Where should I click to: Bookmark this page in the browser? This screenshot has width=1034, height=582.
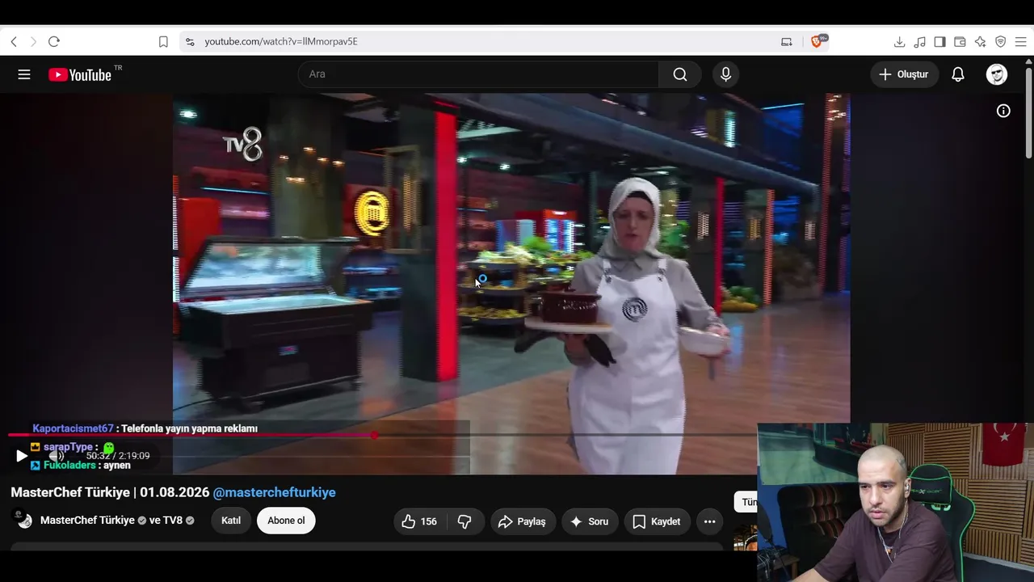point(163,42)
